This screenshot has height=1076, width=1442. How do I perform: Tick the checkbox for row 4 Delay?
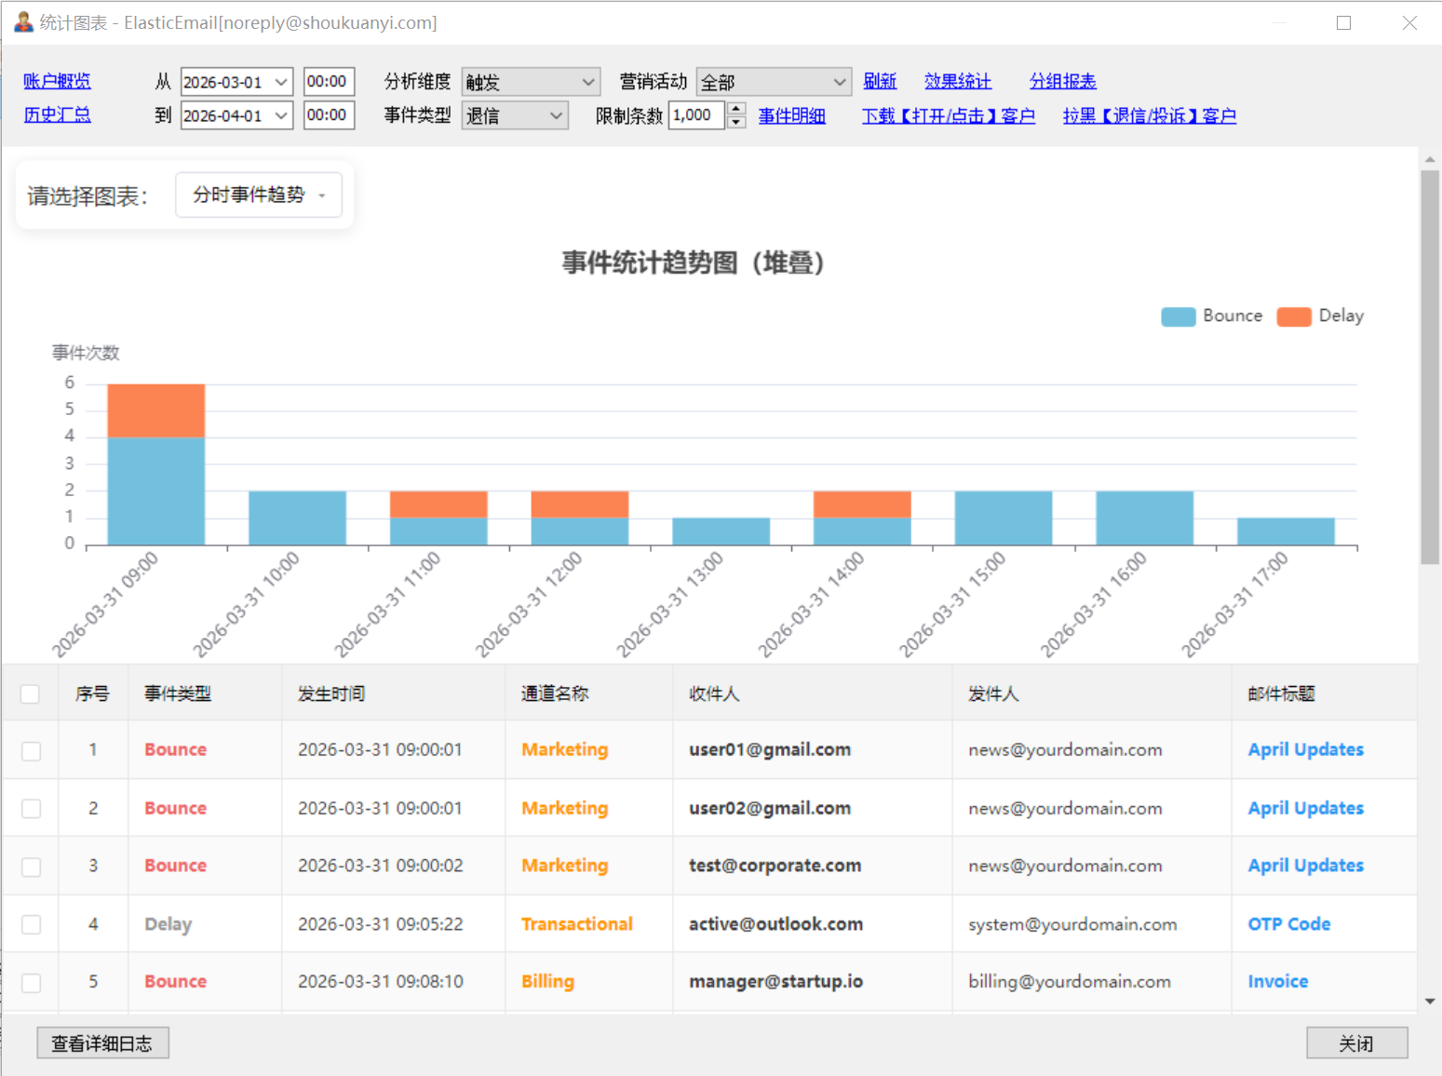tap(32, 924)
